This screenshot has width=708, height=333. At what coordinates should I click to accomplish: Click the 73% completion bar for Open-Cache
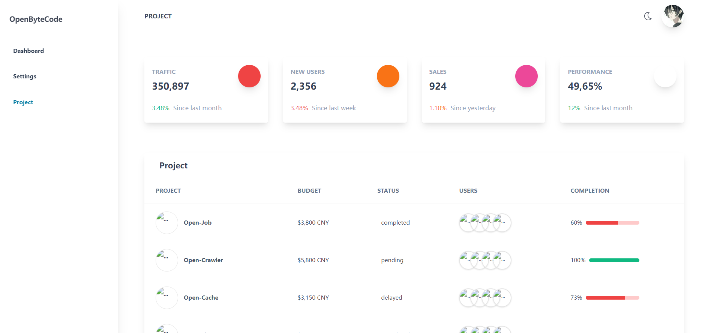click(x=612, y=298)
